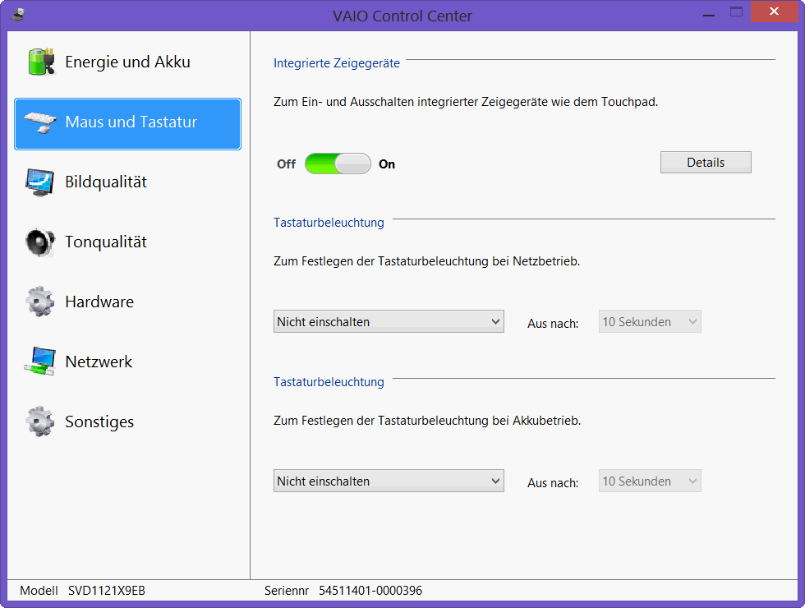Screen dimensions: 805x608
Task: Click the Sonstiges gear icon
Action: (x=40, y=421)
